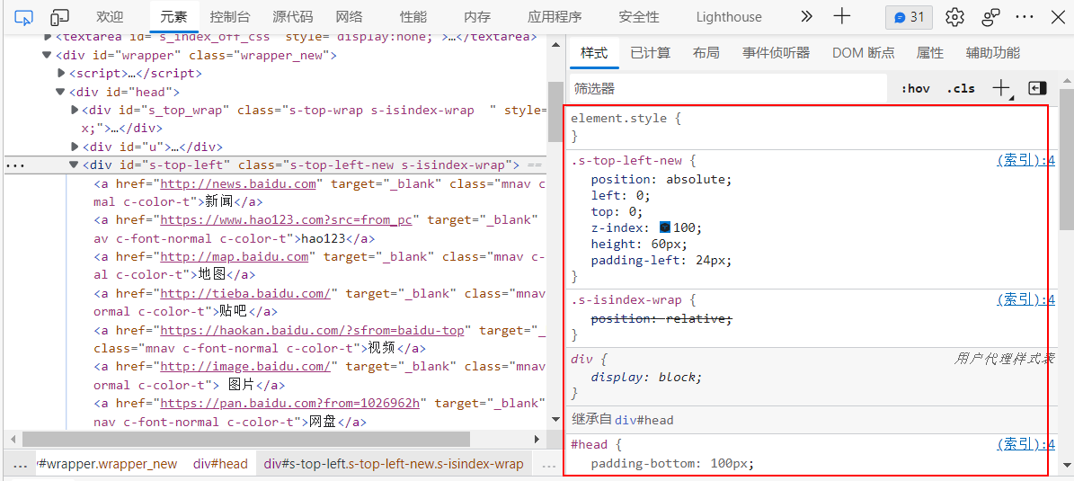1074x481 pixels.
Task: Select the 样式 sidebar tab
Action: point(594,53)
